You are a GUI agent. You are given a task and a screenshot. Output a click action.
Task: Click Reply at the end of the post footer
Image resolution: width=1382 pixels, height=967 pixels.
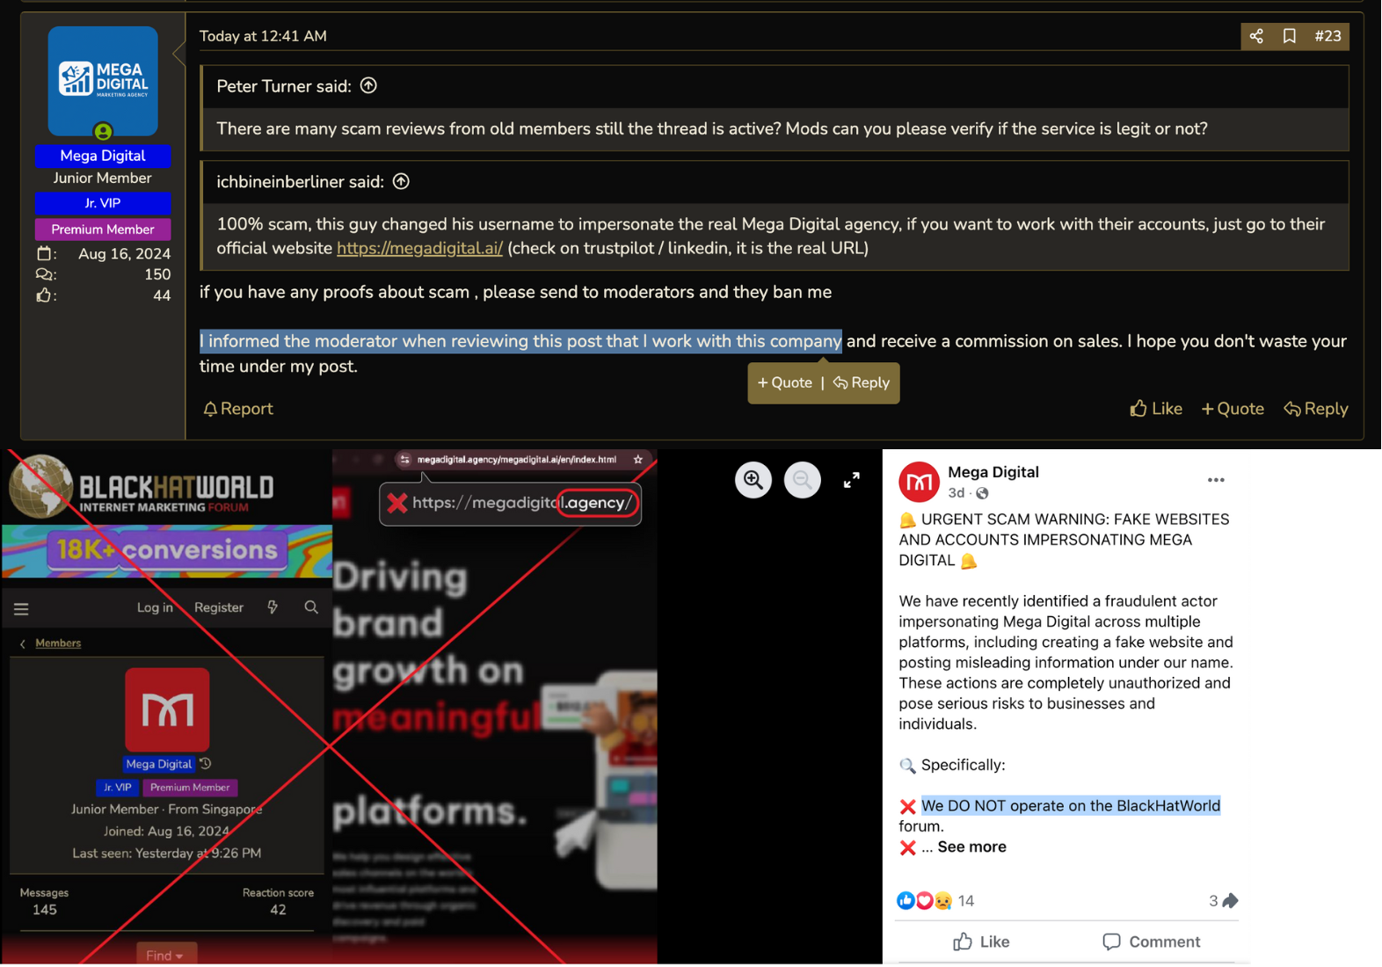[x=1316, y=409]
